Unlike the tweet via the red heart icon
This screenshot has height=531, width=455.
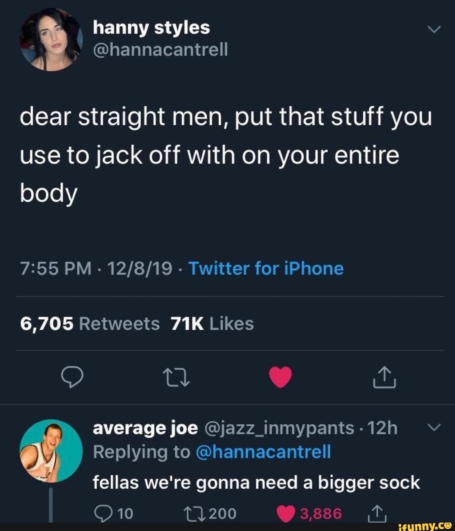(280, 378)
